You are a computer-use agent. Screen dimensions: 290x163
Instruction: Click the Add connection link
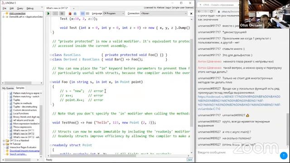[17, 13]
